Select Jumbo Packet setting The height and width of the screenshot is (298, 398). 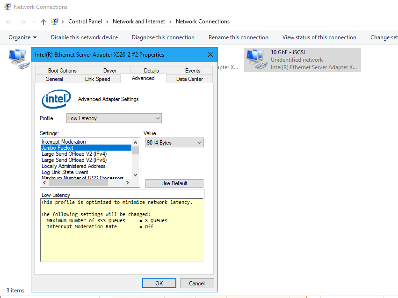pyautogui.click(x=86, y=148)
